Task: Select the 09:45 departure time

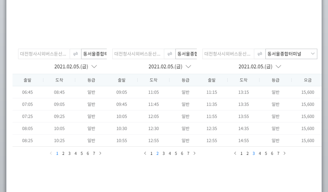Action: [x=122, y=104]
